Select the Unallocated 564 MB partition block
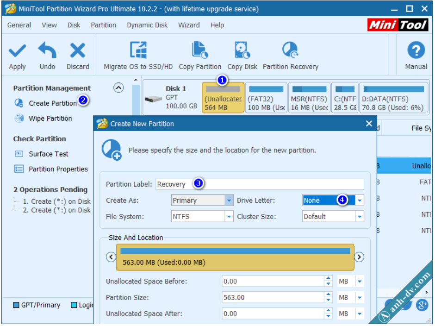 [223, 97]
